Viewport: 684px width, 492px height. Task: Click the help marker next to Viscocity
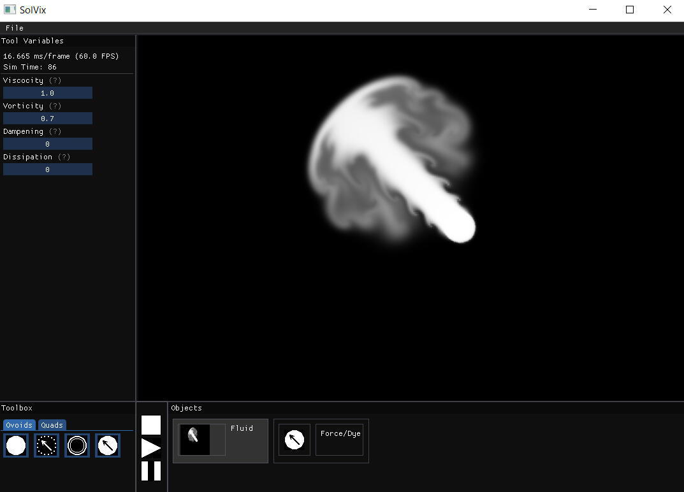[55, 80]
